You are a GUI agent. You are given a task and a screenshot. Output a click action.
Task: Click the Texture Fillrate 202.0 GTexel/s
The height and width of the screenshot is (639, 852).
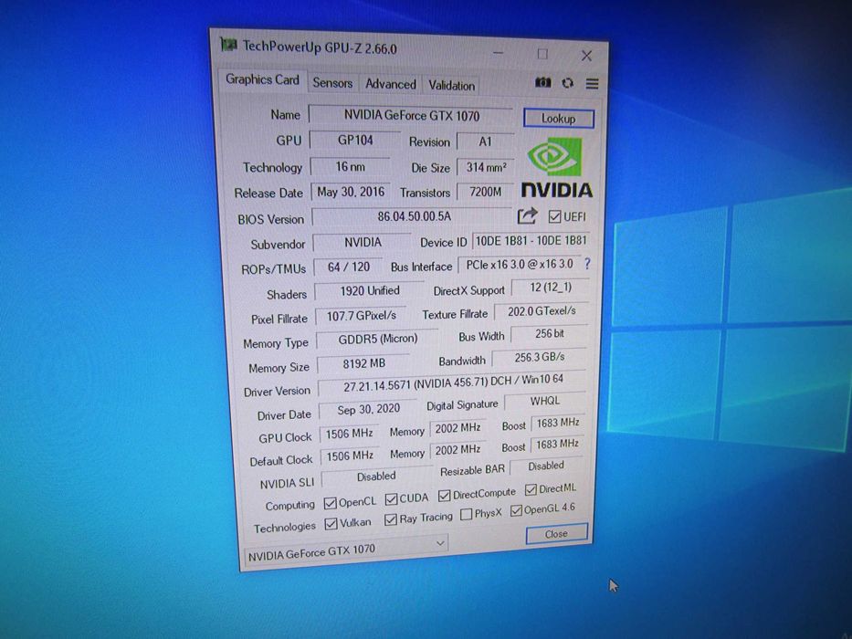pos(542,311)
